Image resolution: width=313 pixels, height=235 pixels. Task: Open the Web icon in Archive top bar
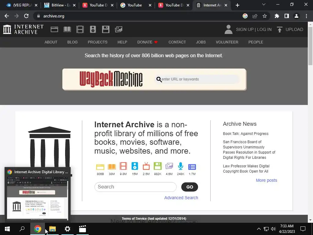pos(54,29)
